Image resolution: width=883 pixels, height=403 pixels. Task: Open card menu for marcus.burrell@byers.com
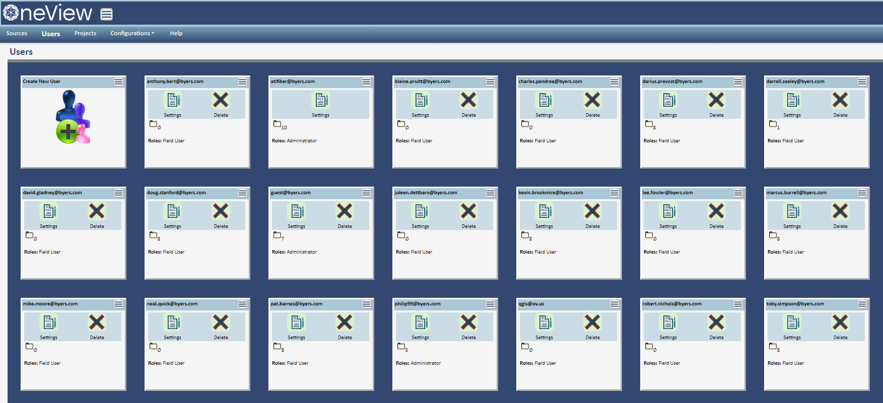pyautogui.click(x=862, y=193)
